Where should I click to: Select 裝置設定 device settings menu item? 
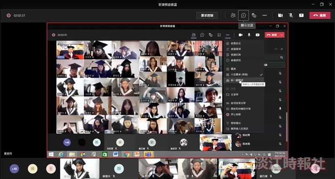[245, 43]
